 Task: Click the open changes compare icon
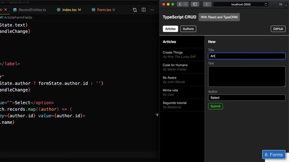135,10
